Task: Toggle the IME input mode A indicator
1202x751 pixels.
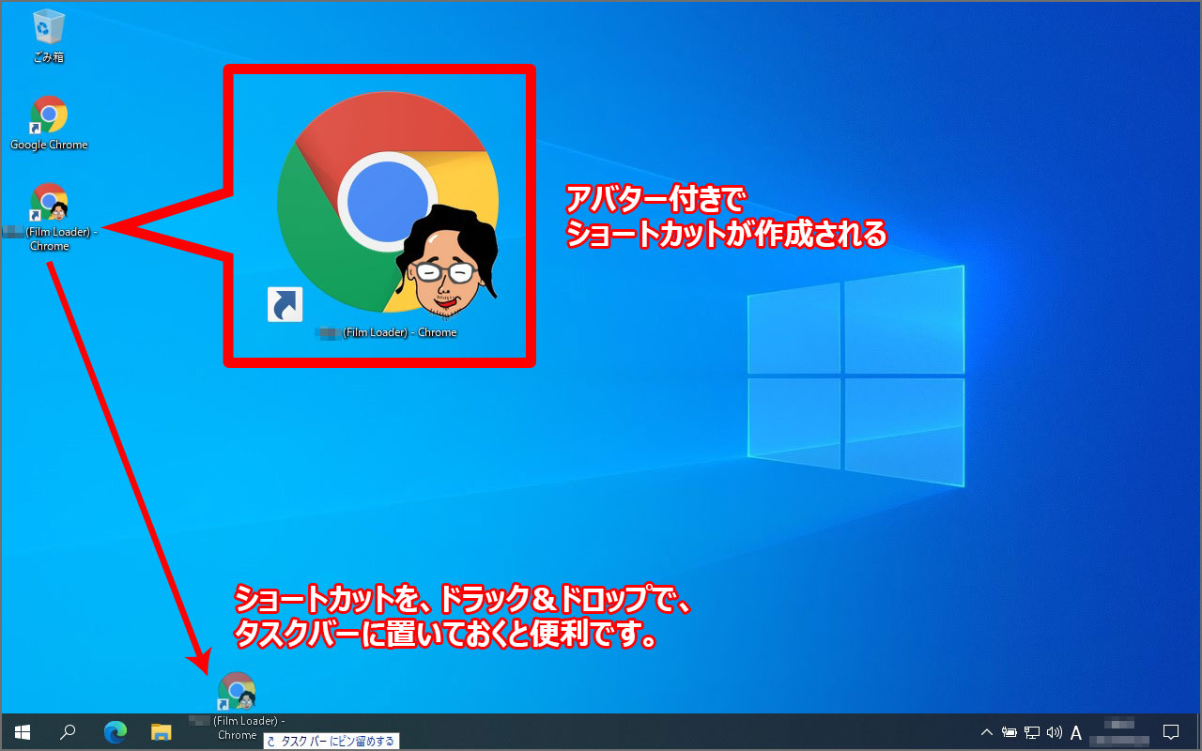Action: point(1076,732)
